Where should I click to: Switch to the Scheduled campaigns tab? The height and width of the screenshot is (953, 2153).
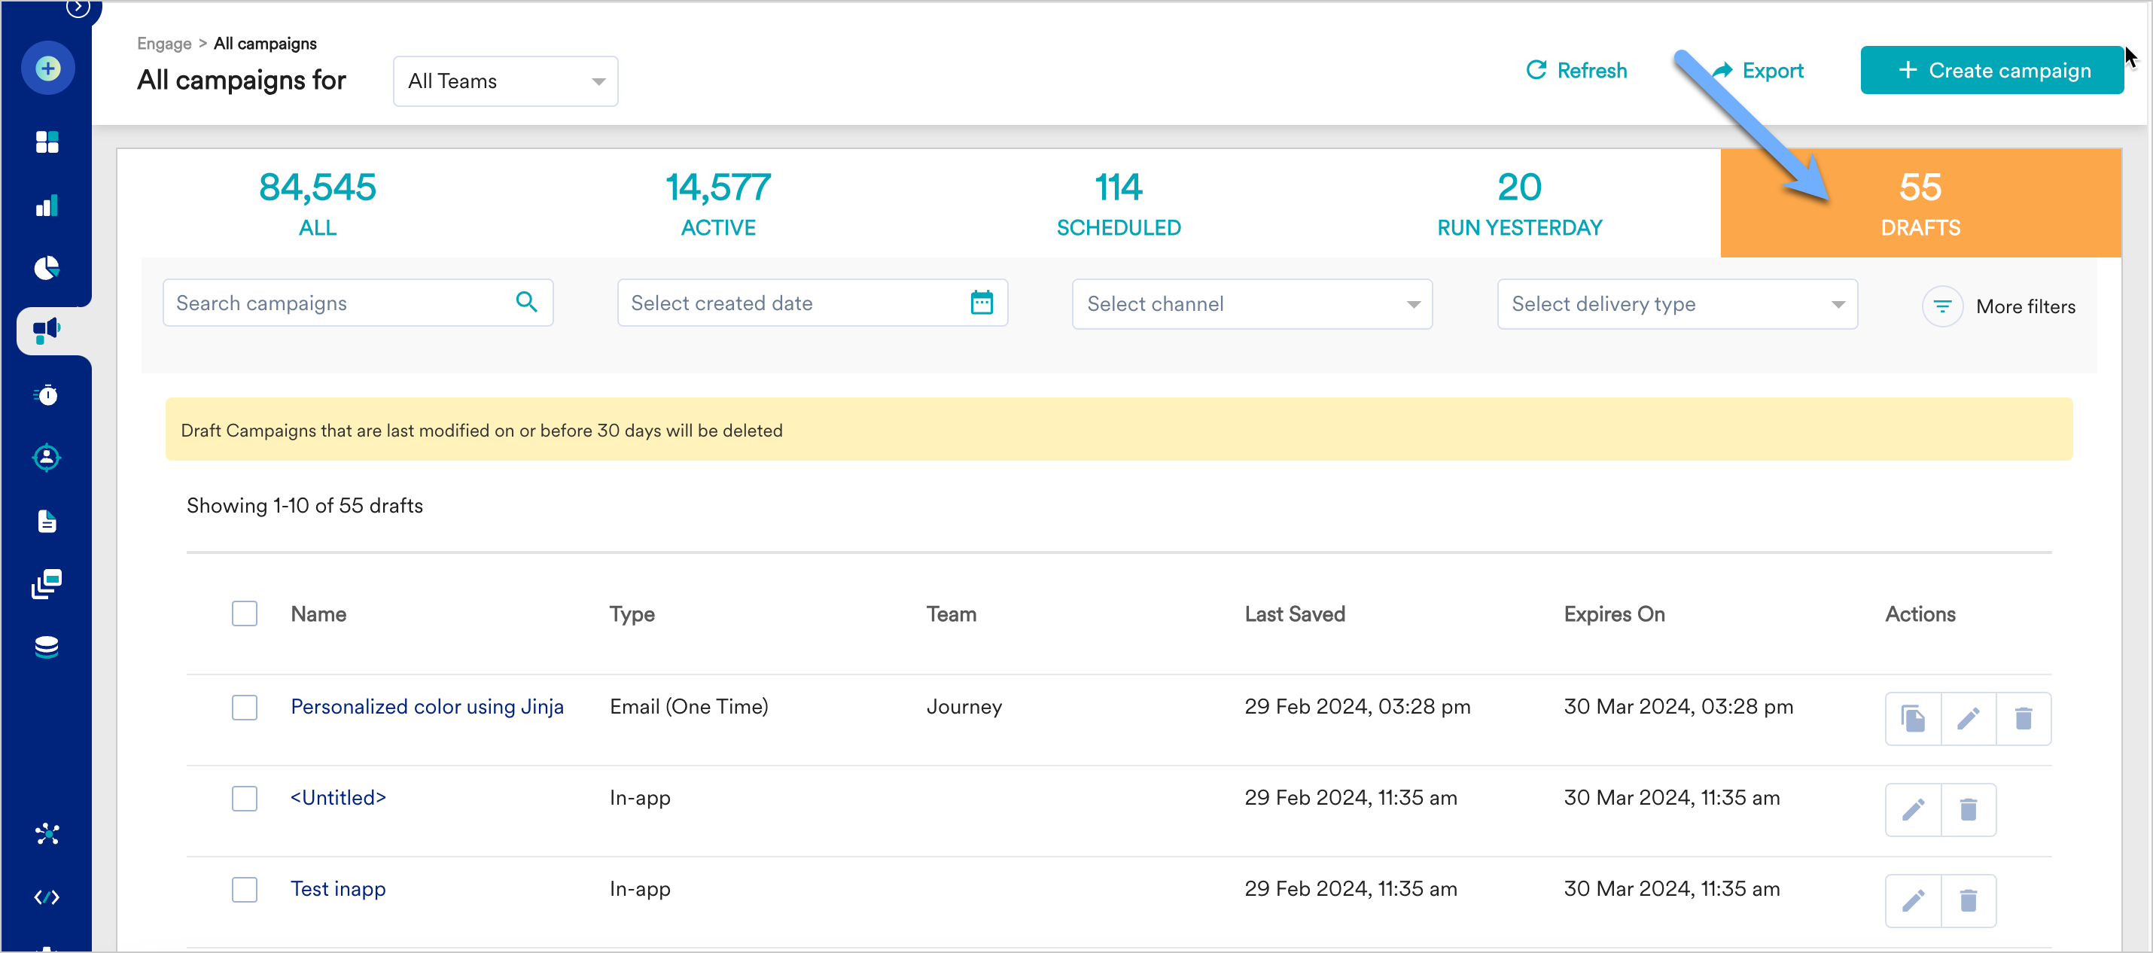pos(1117,203)
